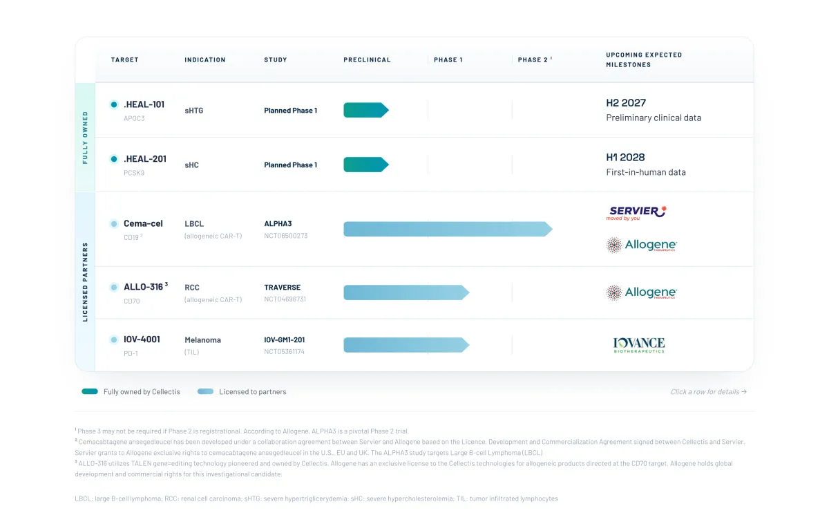Viewport: 829px width, 513px height.
Task: Click the Iovance Biotherapeutics logo
Action: 639,345
